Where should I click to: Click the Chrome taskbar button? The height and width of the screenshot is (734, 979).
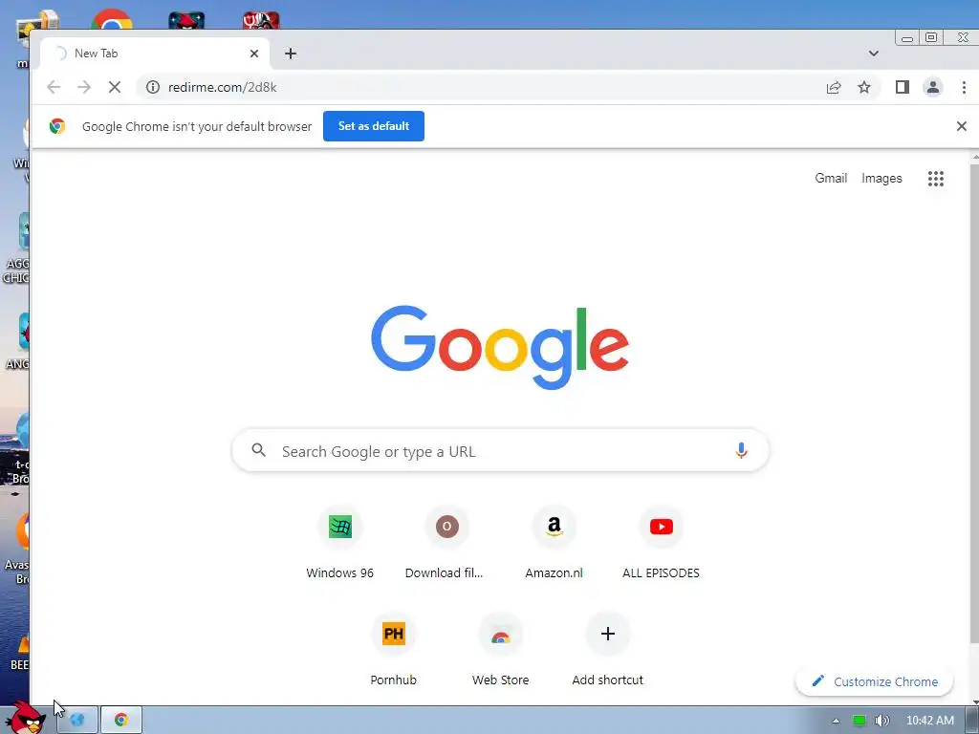tap(121, 721)
